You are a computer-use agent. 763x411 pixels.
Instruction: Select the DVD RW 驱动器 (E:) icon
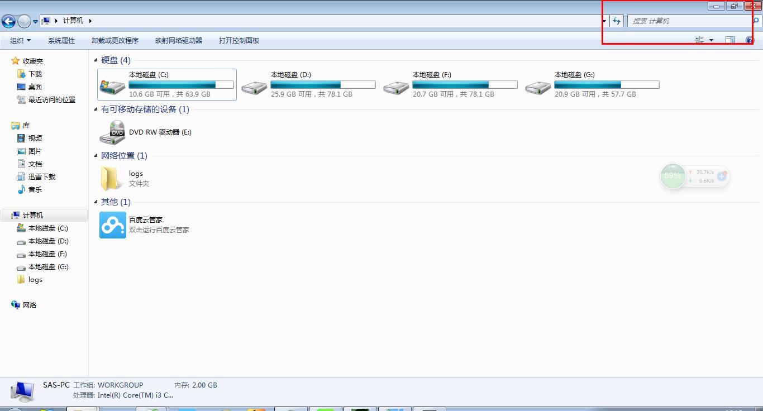[112, 132]
